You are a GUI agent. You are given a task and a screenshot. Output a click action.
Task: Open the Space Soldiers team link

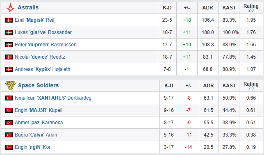[39, 85]
